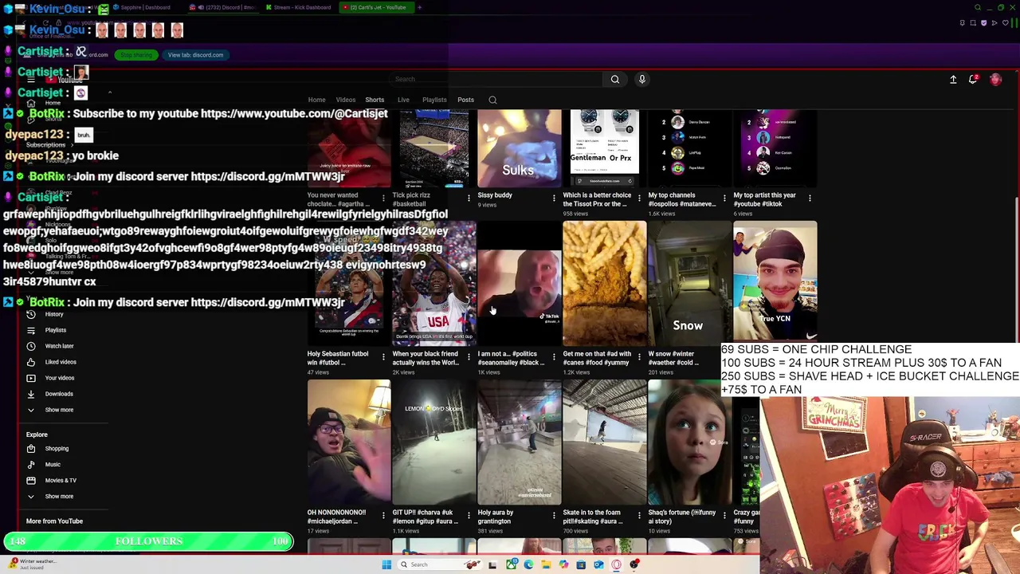
Task: Open Microsoft Store on the taskbar
Action: [x=581, y=564]
